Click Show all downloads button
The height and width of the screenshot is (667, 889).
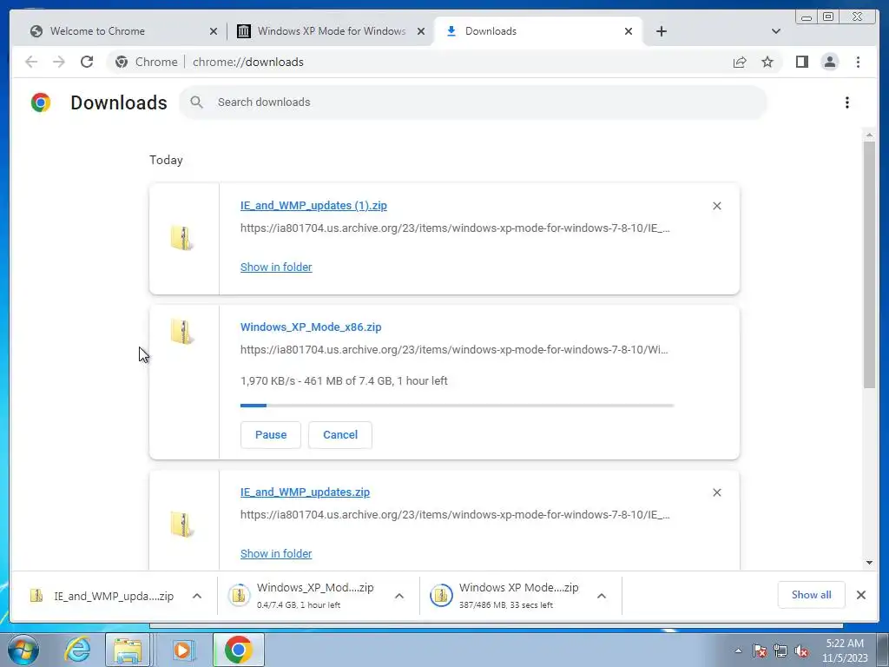coord(812,595)
